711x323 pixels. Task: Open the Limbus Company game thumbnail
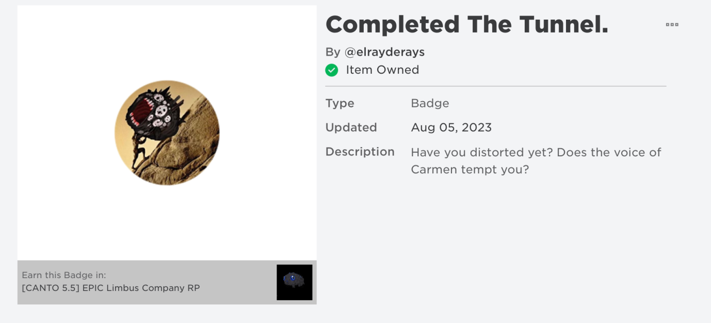coord(294,282)
